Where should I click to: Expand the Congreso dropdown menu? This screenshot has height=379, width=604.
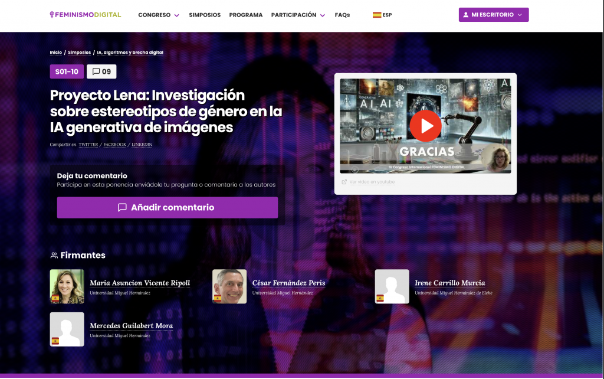159,15
